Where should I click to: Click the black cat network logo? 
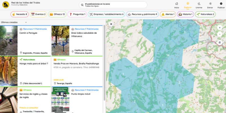[5, 5]
